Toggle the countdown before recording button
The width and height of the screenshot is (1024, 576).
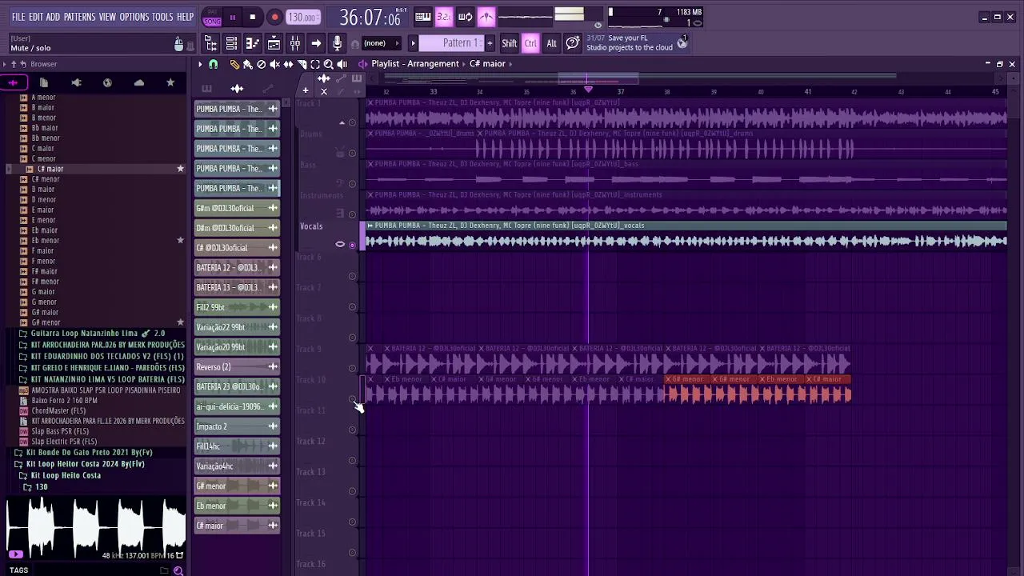pos(444,17)
